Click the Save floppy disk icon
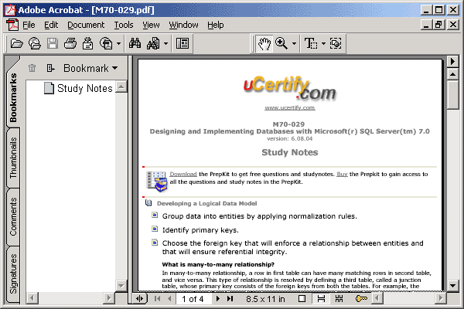Screen dimensions: 464x309 pos(53,43)
